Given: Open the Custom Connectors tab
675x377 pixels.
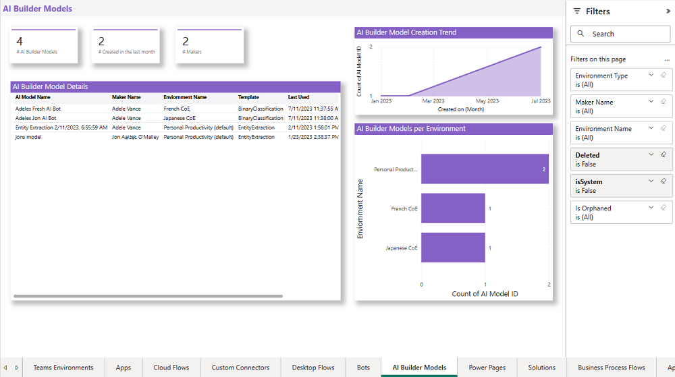Looking at the screenshot, I should (240, 368).
